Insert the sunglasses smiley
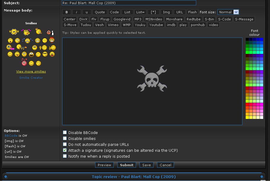Viewport: 270px width, 181px height. [x=45, y=54]
